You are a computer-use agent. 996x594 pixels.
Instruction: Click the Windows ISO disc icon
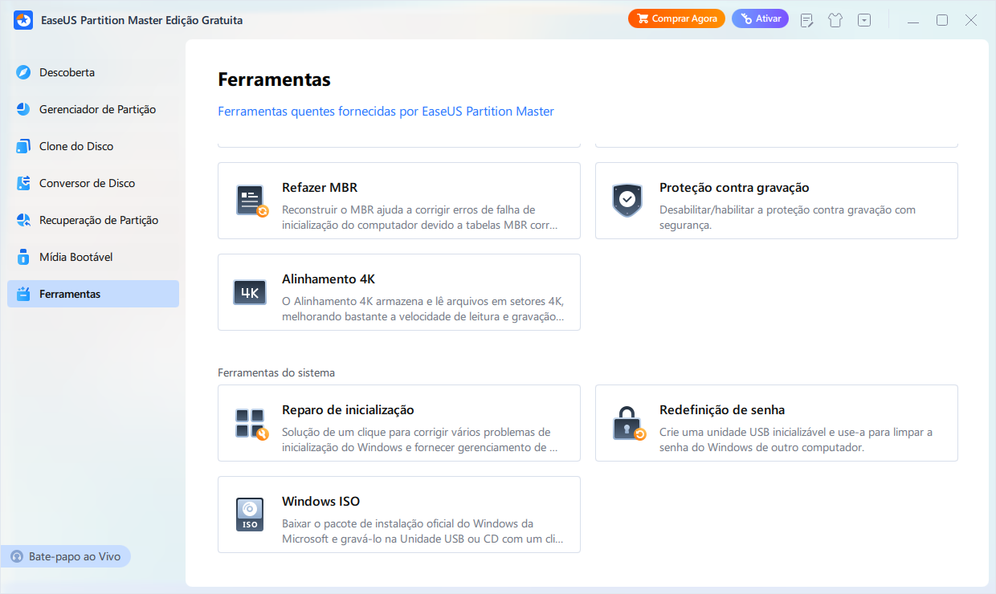[250, 515]
